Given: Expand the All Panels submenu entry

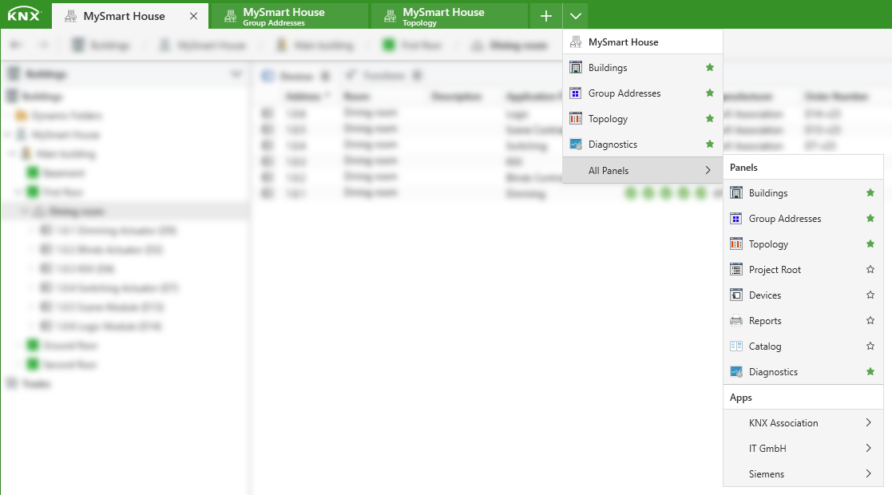Looking at the screenshot, I should click(643, 170).
